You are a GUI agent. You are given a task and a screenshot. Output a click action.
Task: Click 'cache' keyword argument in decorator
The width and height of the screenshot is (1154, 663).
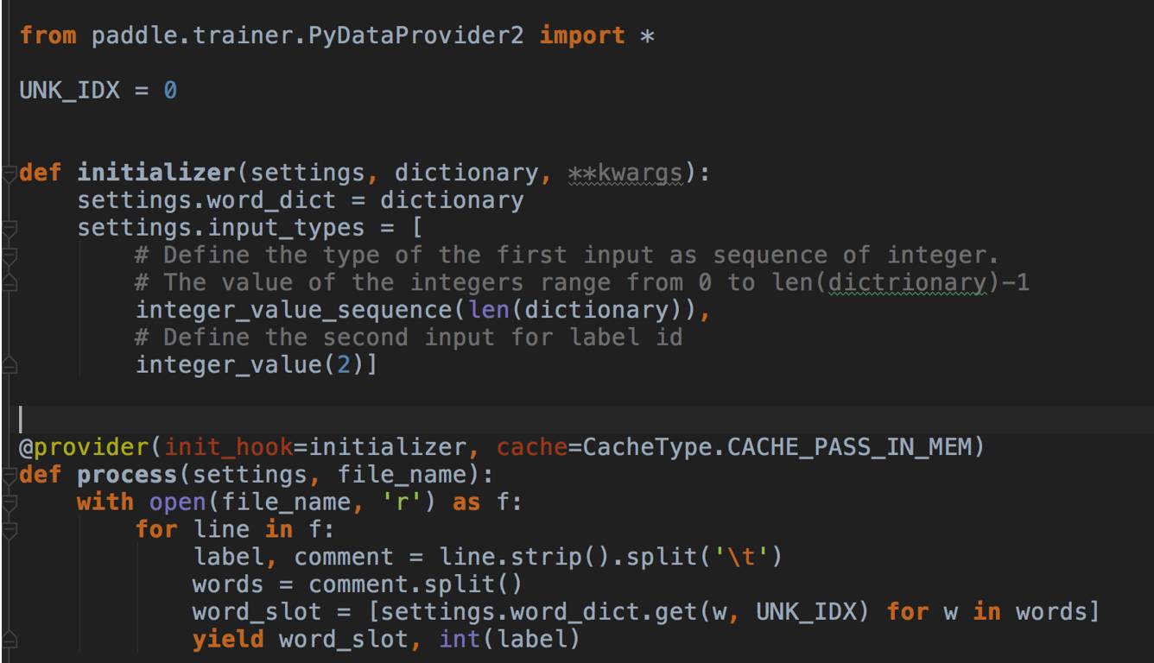pyautogui.click(x=532, y=449)
